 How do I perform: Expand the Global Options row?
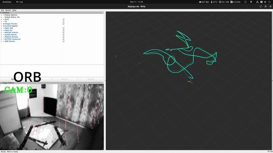(1, 15)
